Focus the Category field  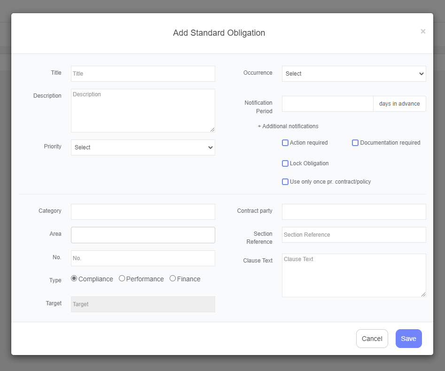point(143,212)
